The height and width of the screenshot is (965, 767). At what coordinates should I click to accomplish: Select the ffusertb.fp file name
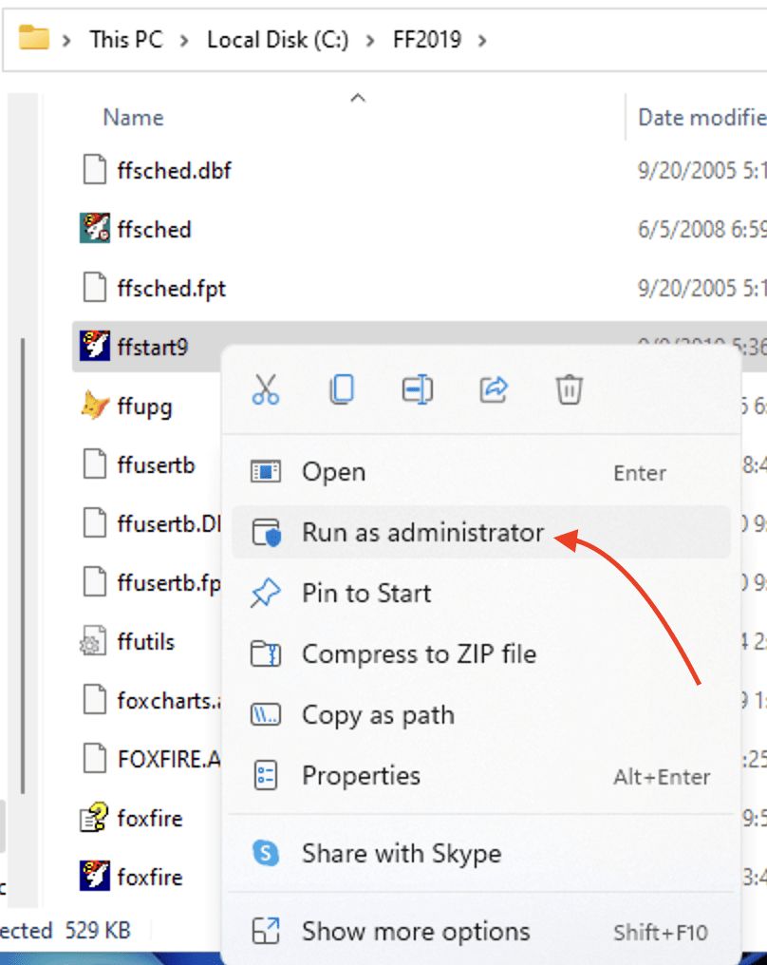169,583
